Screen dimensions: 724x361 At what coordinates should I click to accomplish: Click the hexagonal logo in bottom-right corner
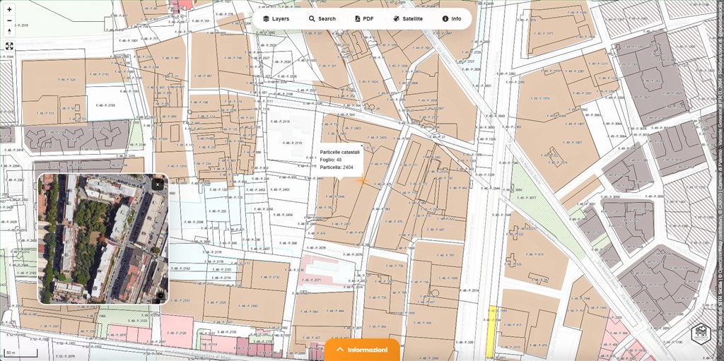coord(701,333)
